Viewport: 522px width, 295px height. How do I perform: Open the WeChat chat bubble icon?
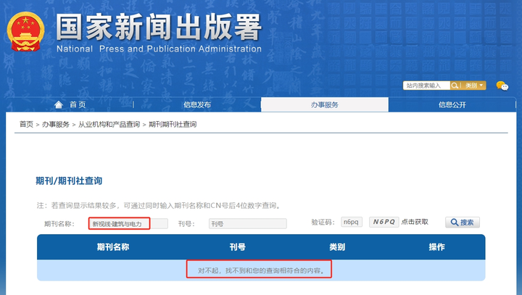(502, 86)
